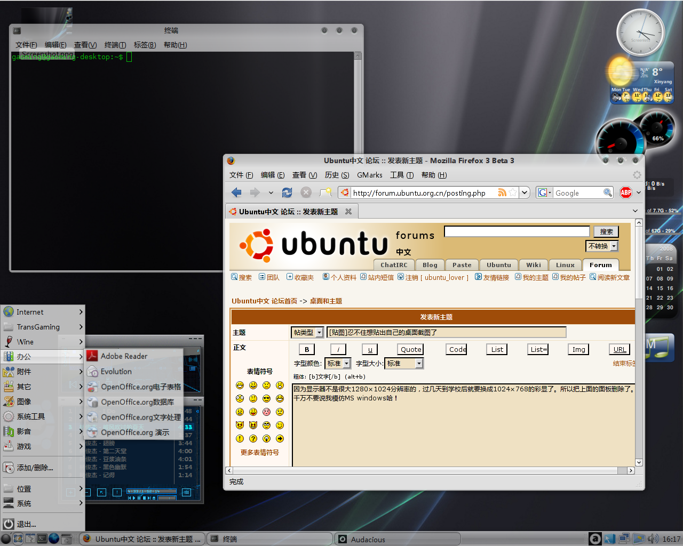Click the Code formatting button
Screen dimensions: 683x546
coord(457,349)
